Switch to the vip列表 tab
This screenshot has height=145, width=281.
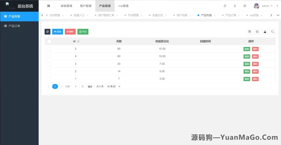(254, 15)
